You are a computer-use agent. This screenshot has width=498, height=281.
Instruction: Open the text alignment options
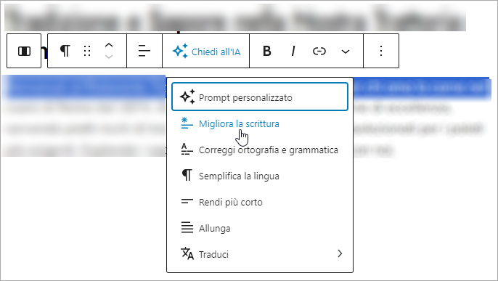(x=144, y=51)
